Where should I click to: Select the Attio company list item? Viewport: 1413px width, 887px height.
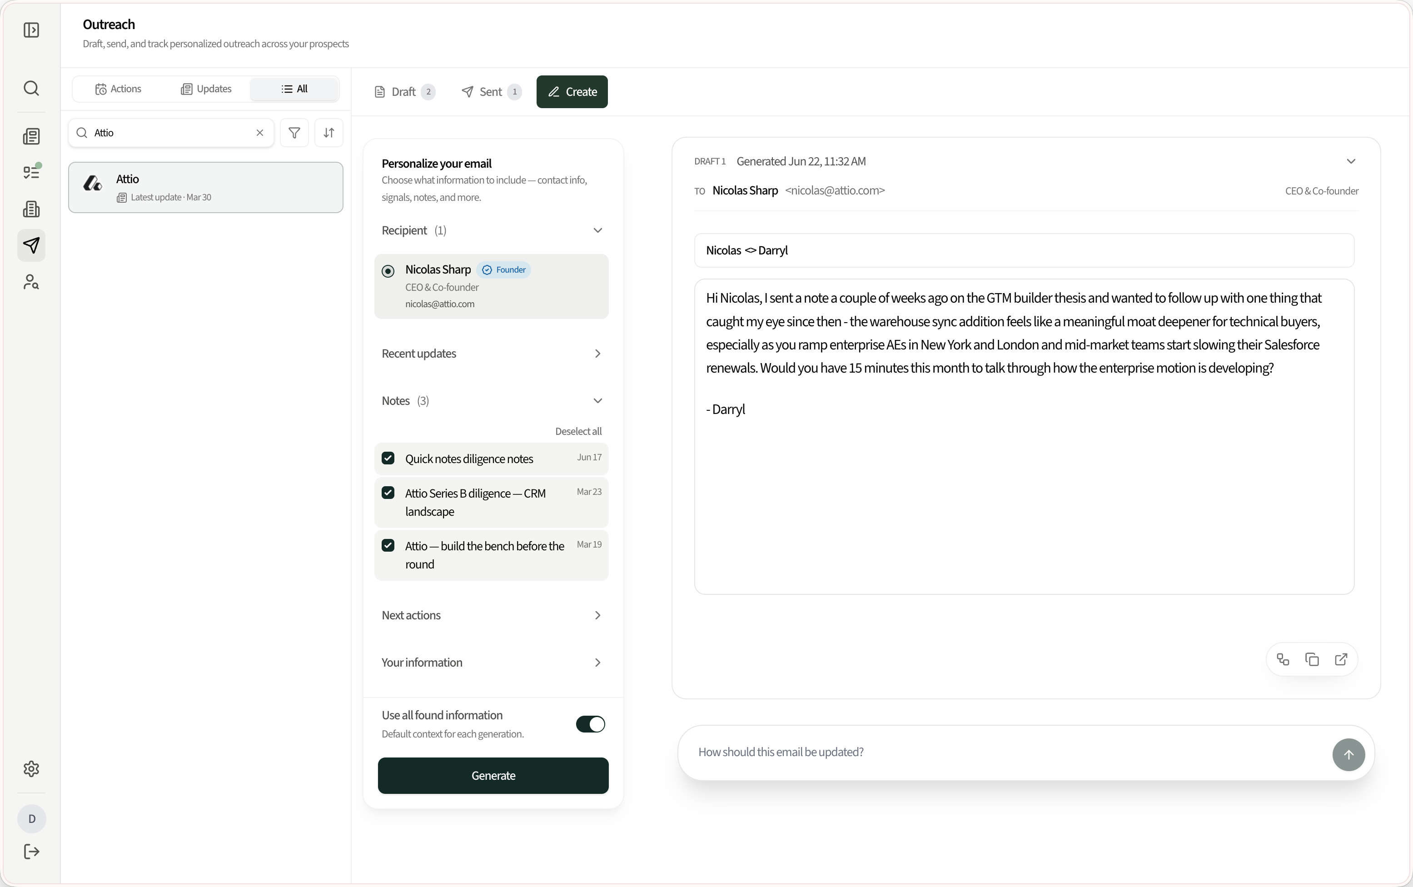click(x=205, y=187)
